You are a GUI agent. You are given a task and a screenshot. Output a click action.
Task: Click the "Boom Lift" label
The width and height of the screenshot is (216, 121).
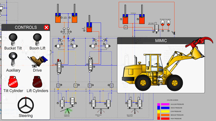point(37,48)
